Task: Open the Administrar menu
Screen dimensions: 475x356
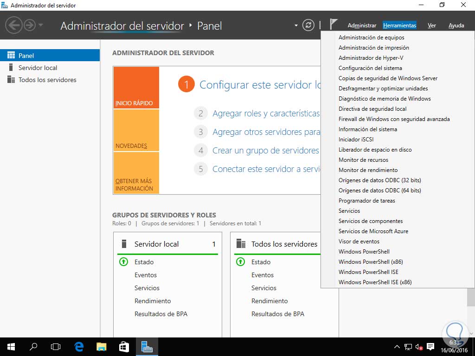Action: point(362,25)
